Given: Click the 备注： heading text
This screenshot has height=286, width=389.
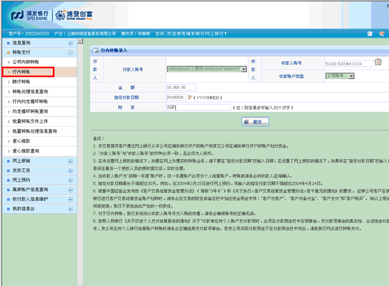Looking at the screenshot, I should 98,138.
